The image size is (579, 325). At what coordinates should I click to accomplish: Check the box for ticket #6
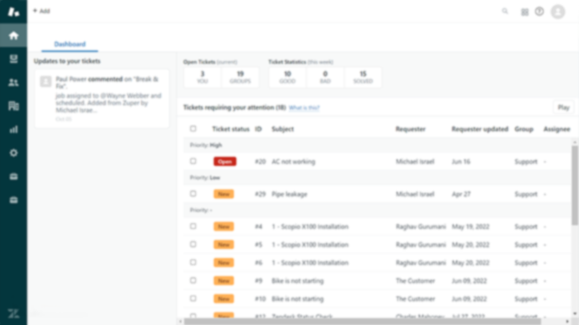pyautogui.click(x=193, y=262)
